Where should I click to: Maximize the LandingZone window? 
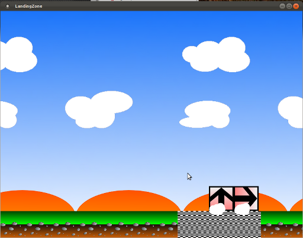coord(289,7)
